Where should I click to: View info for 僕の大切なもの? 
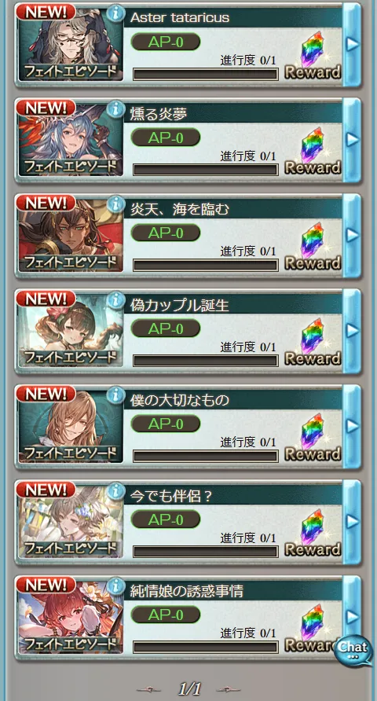click(x=115, y=395)
